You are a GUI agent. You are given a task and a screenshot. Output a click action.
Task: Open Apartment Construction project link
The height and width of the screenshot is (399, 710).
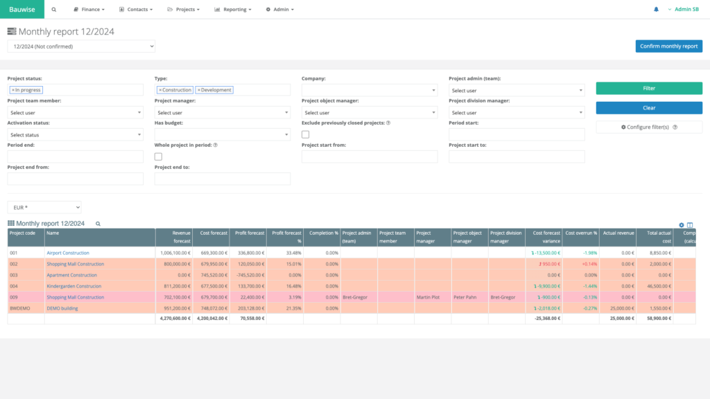click(71, 275)
